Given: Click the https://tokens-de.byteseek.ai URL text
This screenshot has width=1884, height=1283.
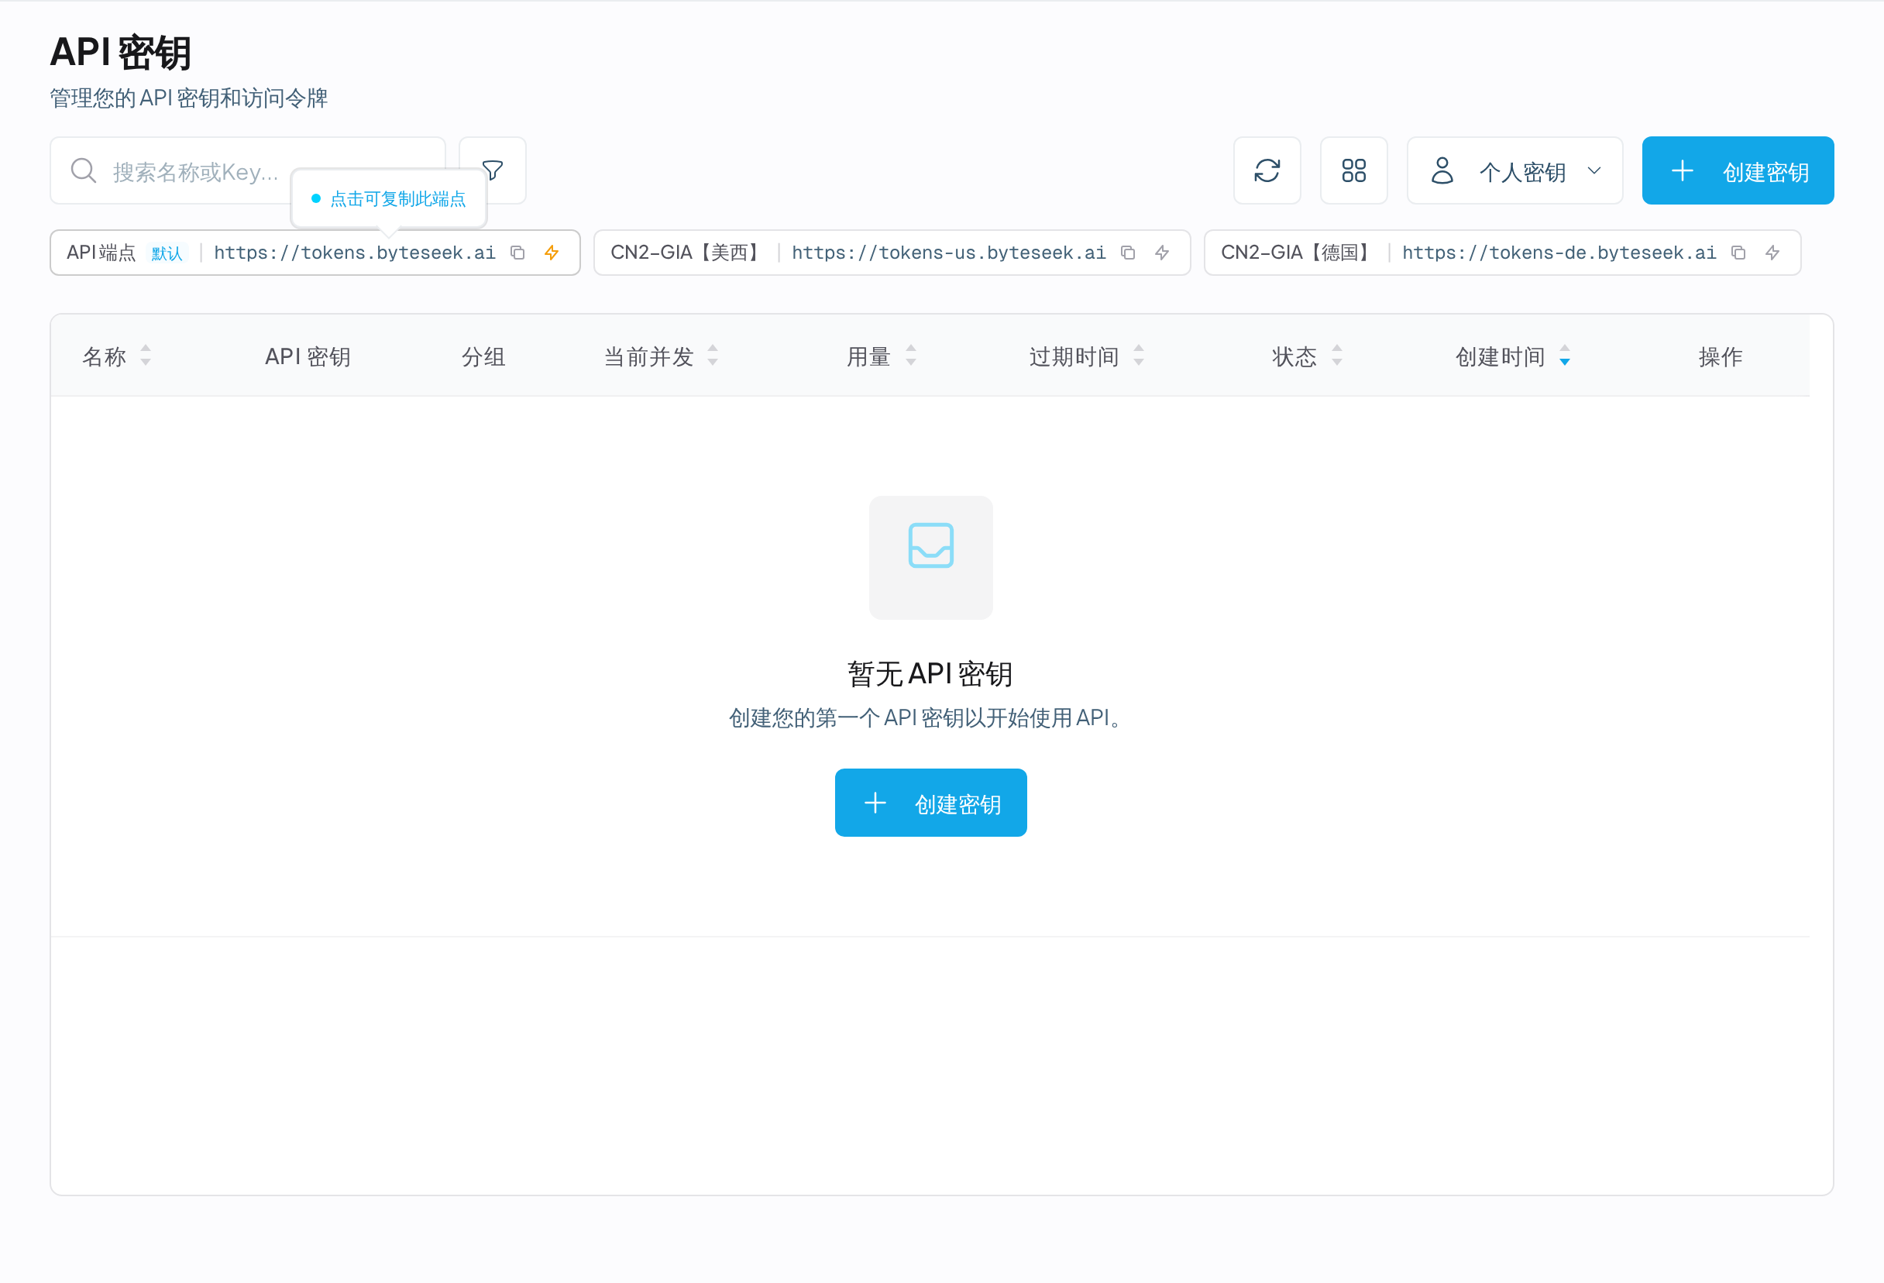Looking at the screenshot, I should pos(1559,253).
